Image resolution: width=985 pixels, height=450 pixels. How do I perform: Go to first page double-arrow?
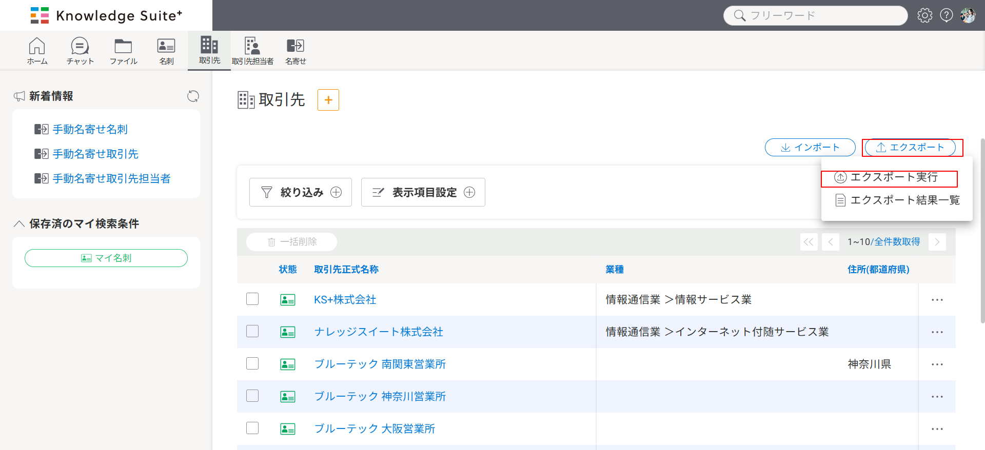click(x=809, y=242)
